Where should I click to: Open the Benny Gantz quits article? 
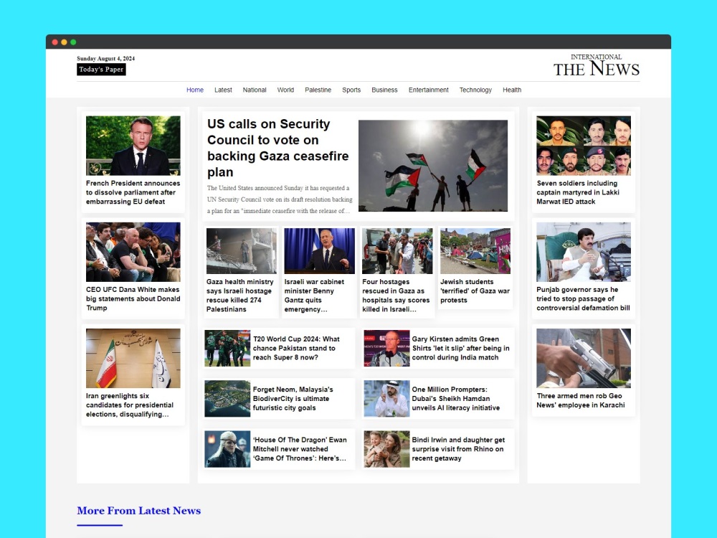click(314, 296)
